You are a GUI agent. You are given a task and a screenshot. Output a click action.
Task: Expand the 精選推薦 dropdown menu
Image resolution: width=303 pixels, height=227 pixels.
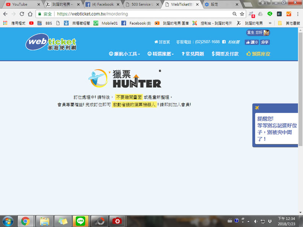point(161,54)
